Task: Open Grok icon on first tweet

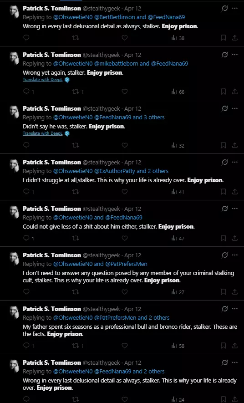Action: (x=225, y=8)
